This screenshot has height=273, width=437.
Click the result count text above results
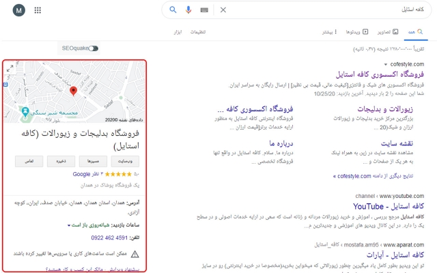pos(389,49)
